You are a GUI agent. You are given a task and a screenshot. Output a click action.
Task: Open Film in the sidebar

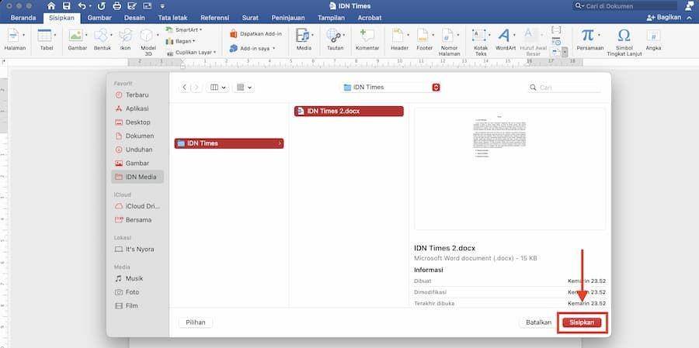[x=137, y=305]
